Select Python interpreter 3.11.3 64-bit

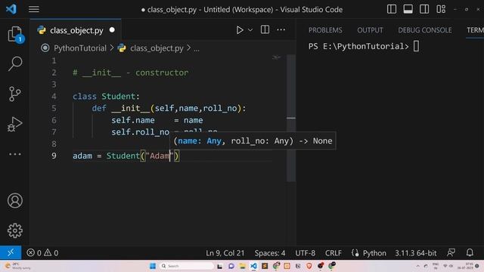coord(416,253)
